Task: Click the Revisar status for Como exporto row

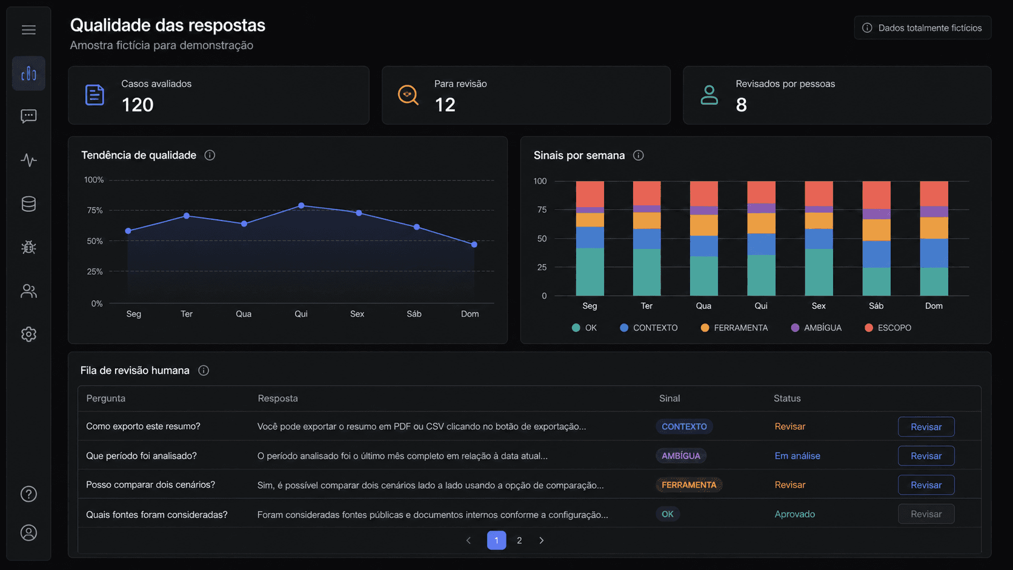Action: click(x=789, y=426)
